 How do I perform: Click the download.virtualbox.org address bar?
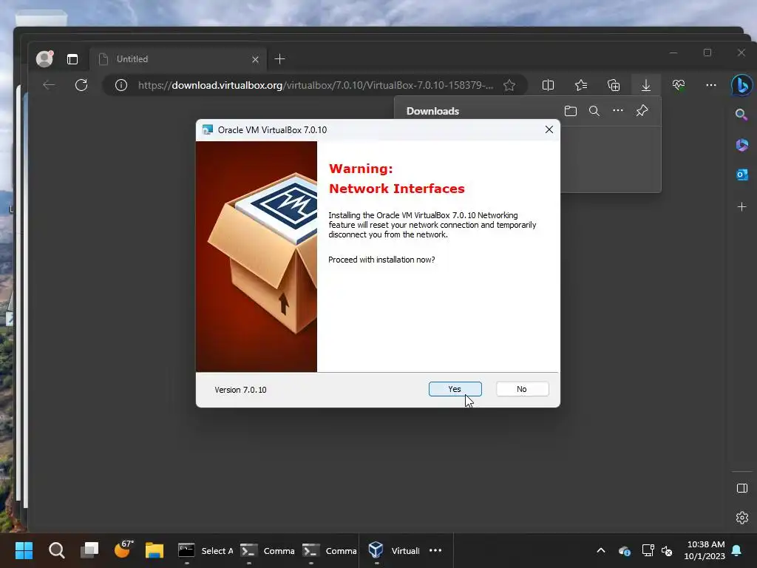(315, 86)
